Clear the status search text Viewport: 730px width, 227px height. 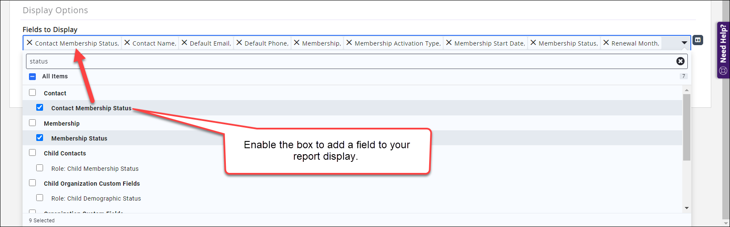[x=681, y=61]
